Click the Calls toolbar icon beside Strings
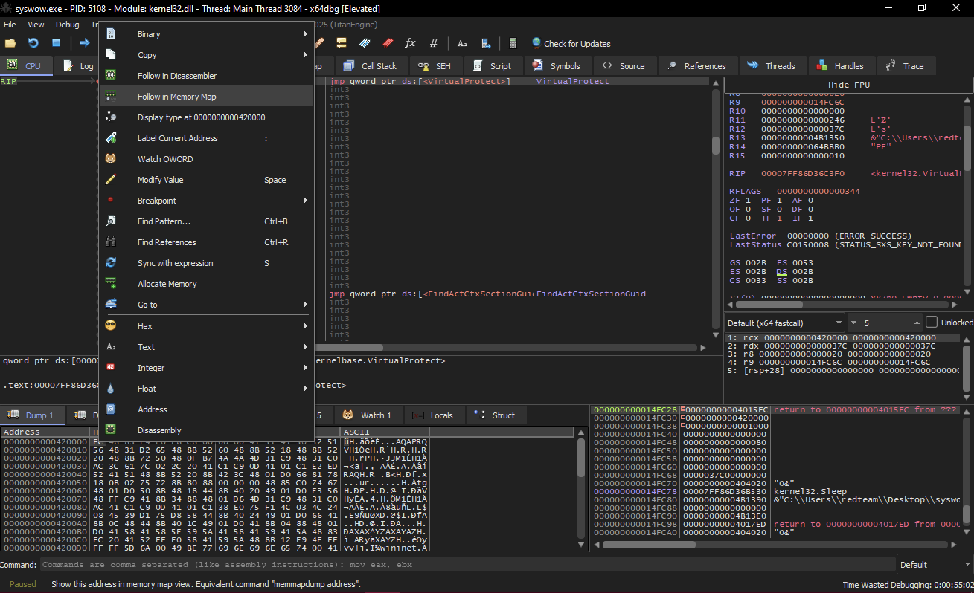The height and width of the screenshot is (593, 974). coord(486,43)
